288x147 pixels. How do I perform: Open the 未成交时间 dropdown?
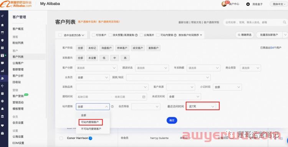[x=184, y=97]
